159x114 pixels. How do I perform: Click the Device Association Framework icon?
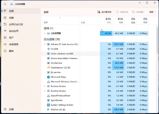pos(49,58)
